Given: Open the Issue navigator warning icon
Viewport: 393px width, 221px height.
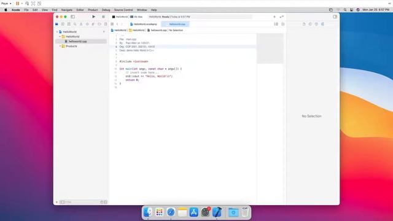Looking at the screenshot, I should pyautogui.click(x=81, y=24).
